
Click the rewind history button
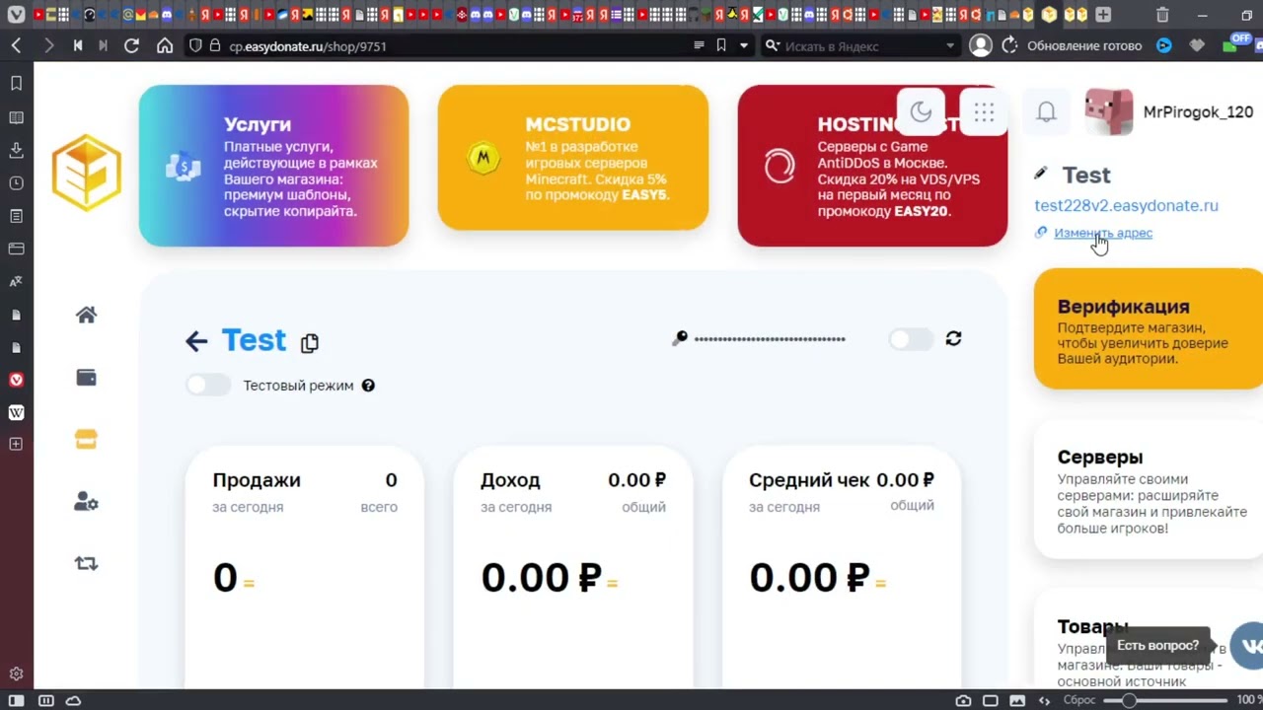point(77,45)
